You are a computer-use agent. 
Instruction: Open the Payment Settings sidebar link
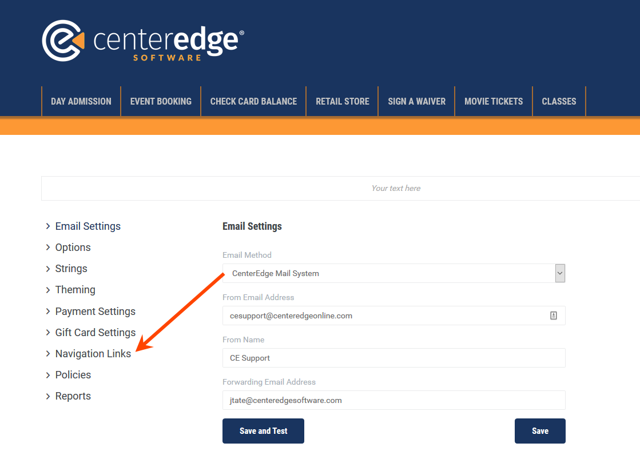pos(96,312)
